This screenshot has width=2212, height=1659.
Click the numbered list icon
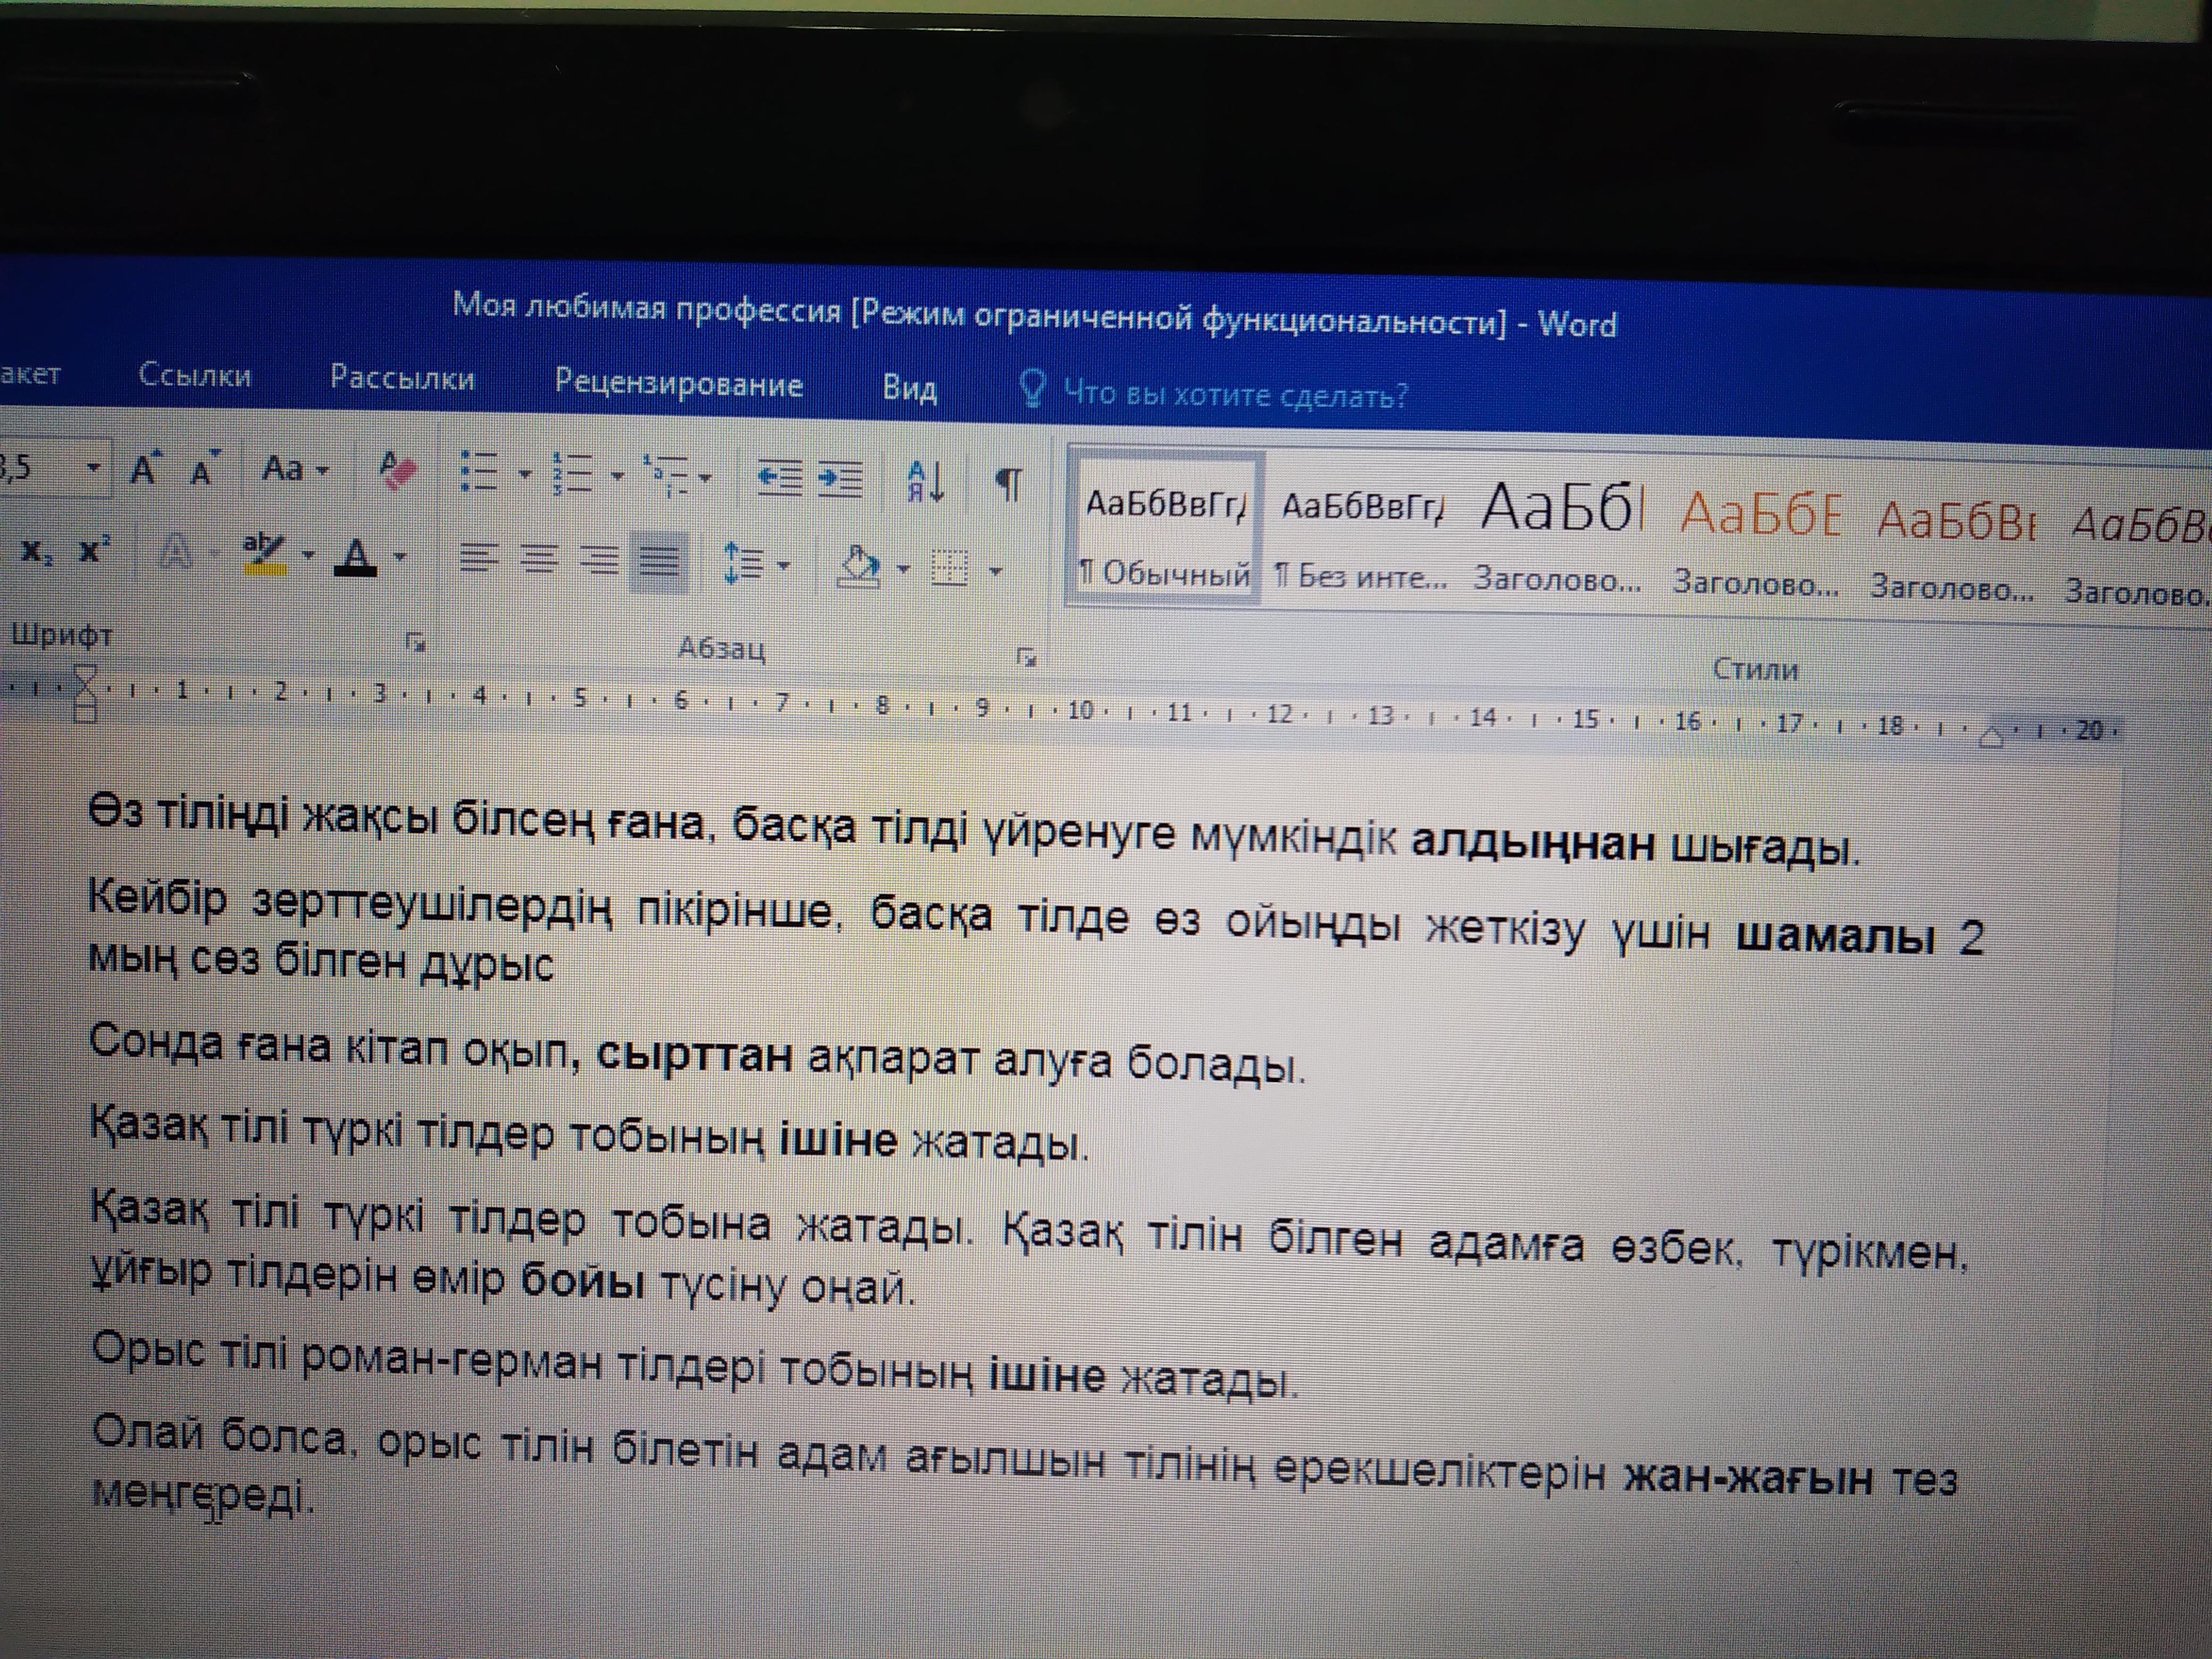click(x=573, y=473)
